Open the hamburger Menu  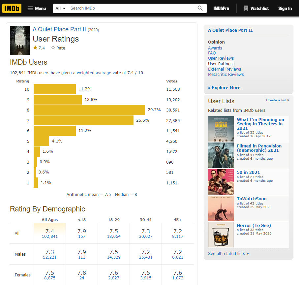click(x=37, y=8)
